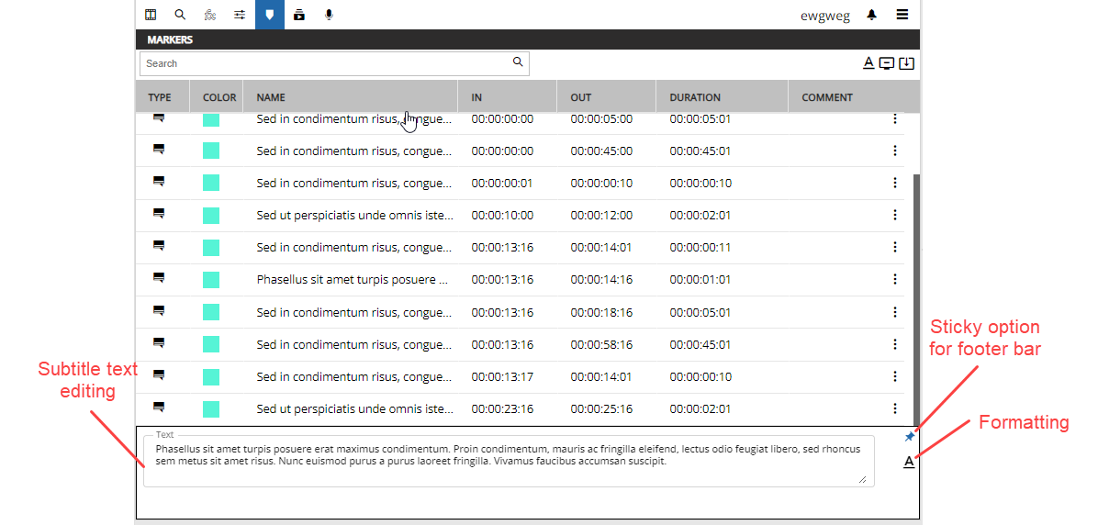Sort markers by the DURATION column
The height and width of the screenshot is (525, 1098).
tap(695, 97)
